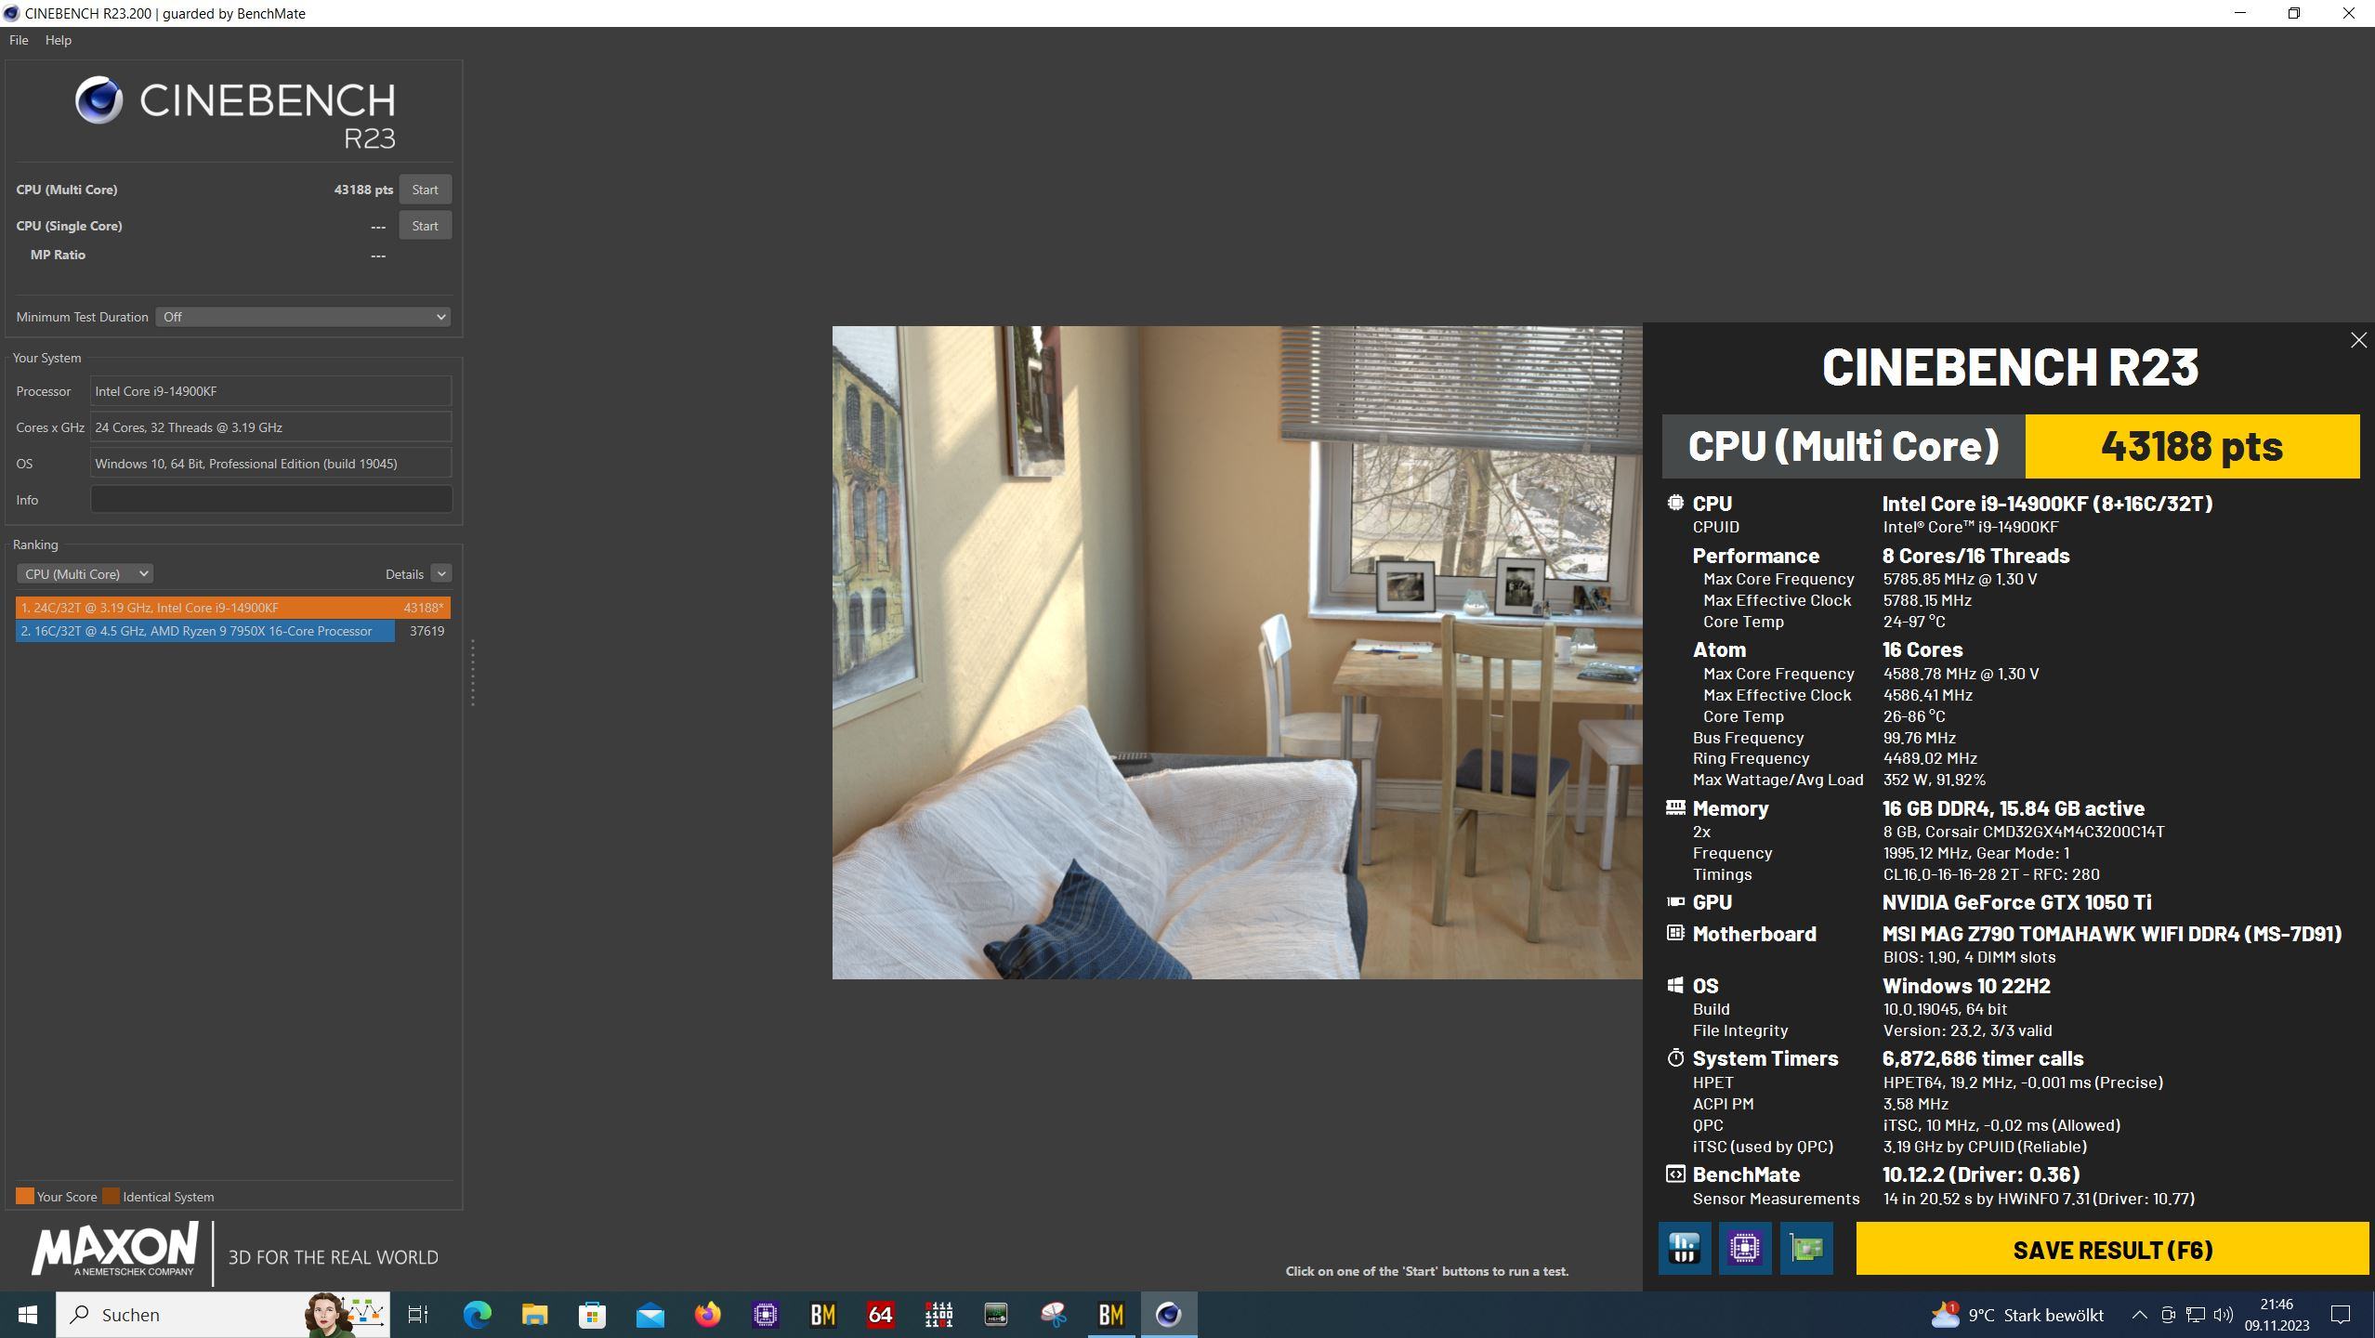Open the Help menu
Image resolution: width=2375 pixels, height=1338 pixels.
tap(58, 40)
